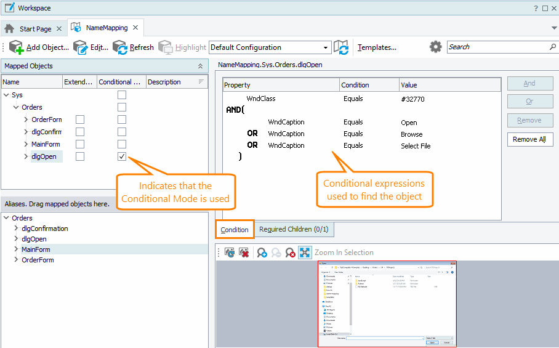Collapse the Sys tree node
This screenshot has height=348, width=559.
point(6,95)
